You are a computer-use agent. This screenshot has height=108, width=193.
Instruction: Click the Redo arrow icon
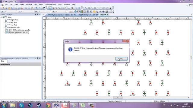[40, 8]
